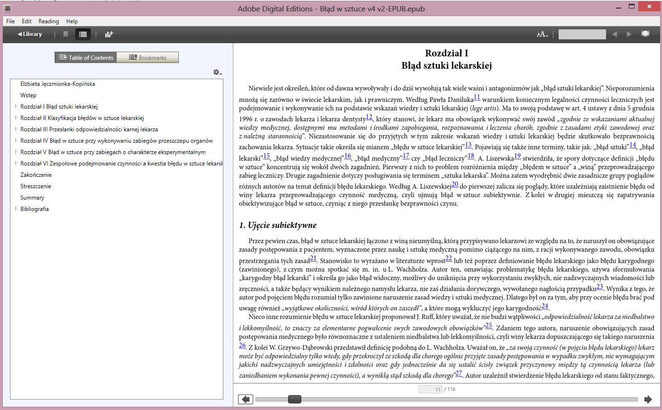Expand the Bibliografia node
This screenshot has height=410, width=662.
click(16, 209)
